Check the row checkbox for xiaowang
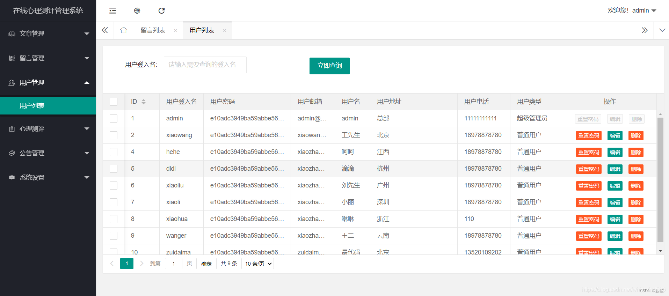 114,135
